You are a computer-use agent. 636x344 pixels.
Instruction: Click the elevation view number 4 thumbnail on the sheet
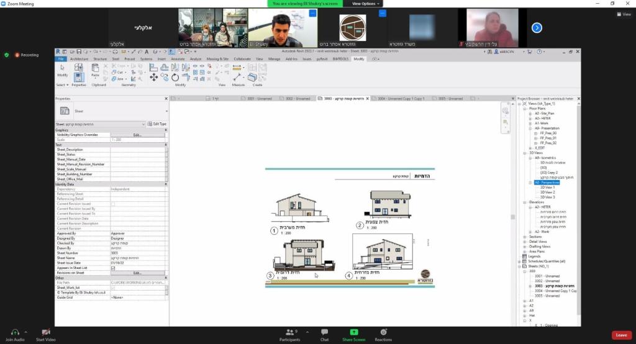[x=383, y=251]
